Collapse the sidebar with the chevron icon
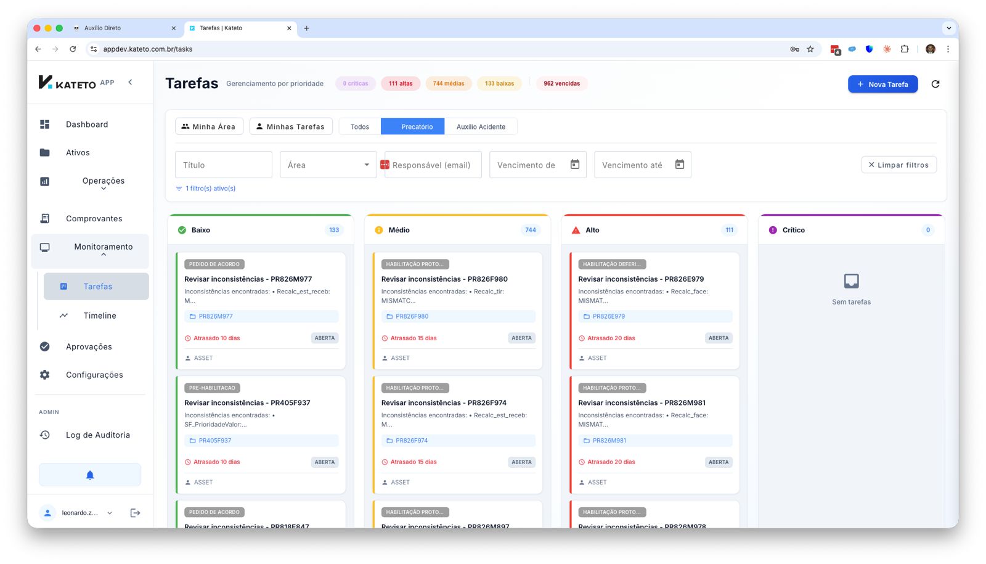The image size is (986, 564). 130,82
